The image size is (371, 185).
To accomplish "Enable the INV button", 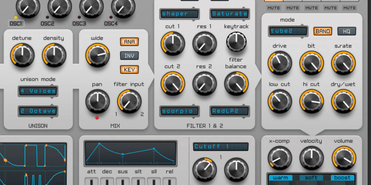I will [x=129, y=56].
